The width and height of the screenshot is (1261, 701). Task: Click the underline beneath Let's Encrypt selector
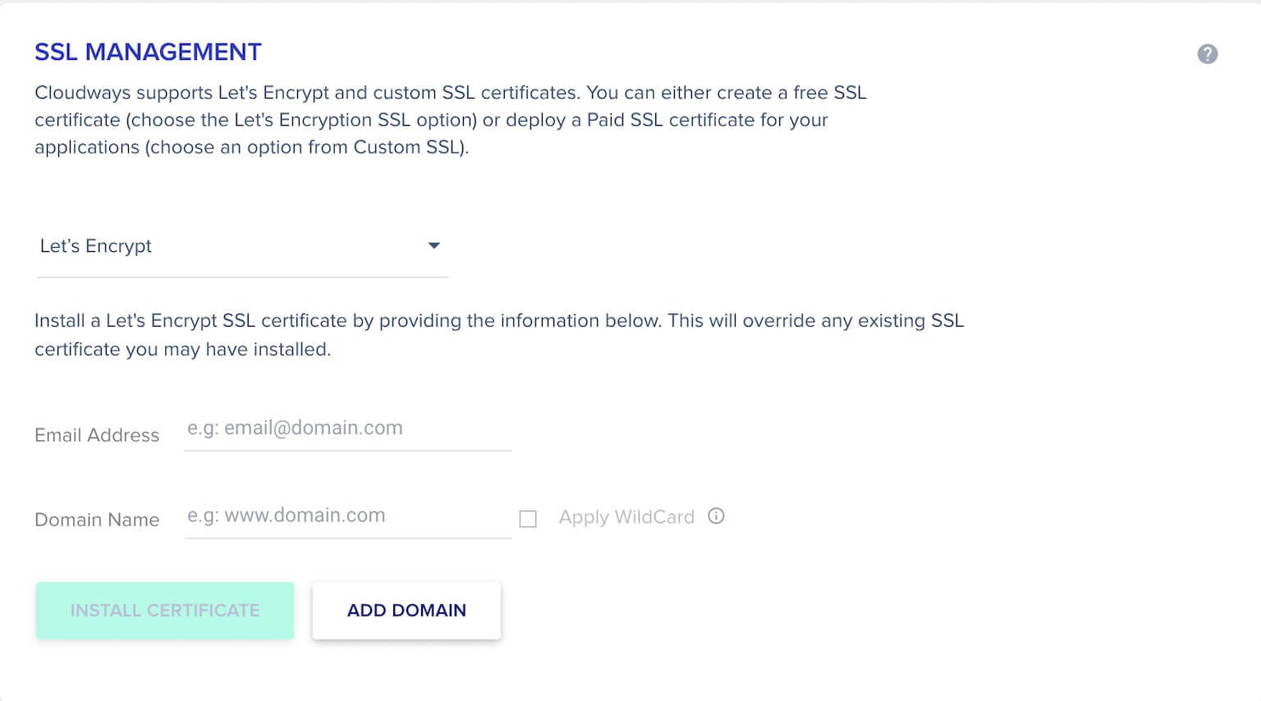coord(242,277)
